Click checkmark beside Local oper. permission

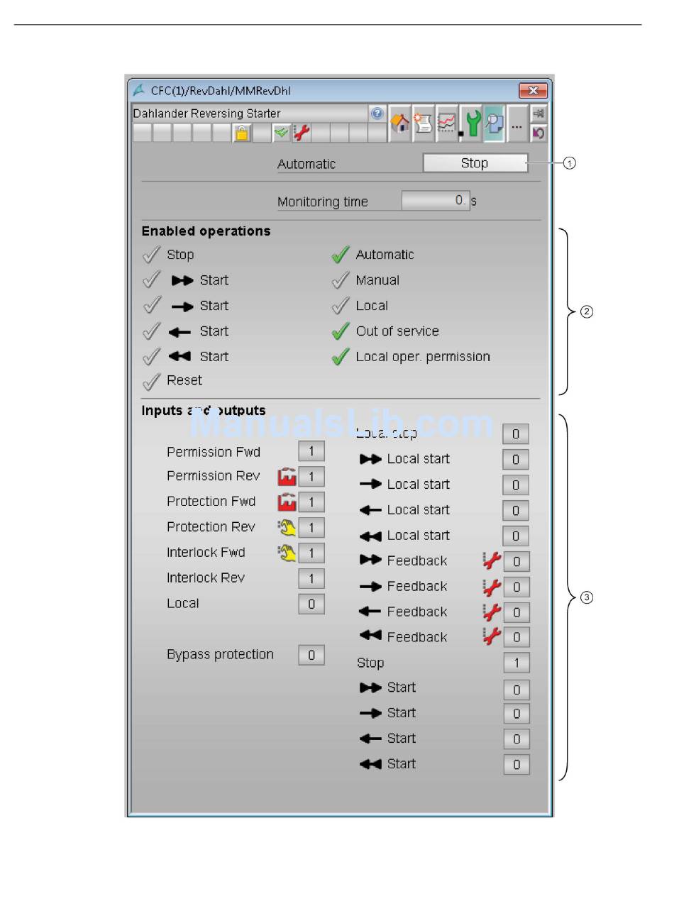pyautogui.click(x=341, y=357)
